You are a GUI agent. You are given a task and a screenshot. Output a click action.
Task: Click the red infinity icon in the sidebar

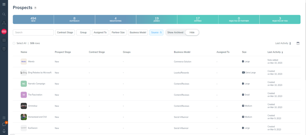[4, 31]
